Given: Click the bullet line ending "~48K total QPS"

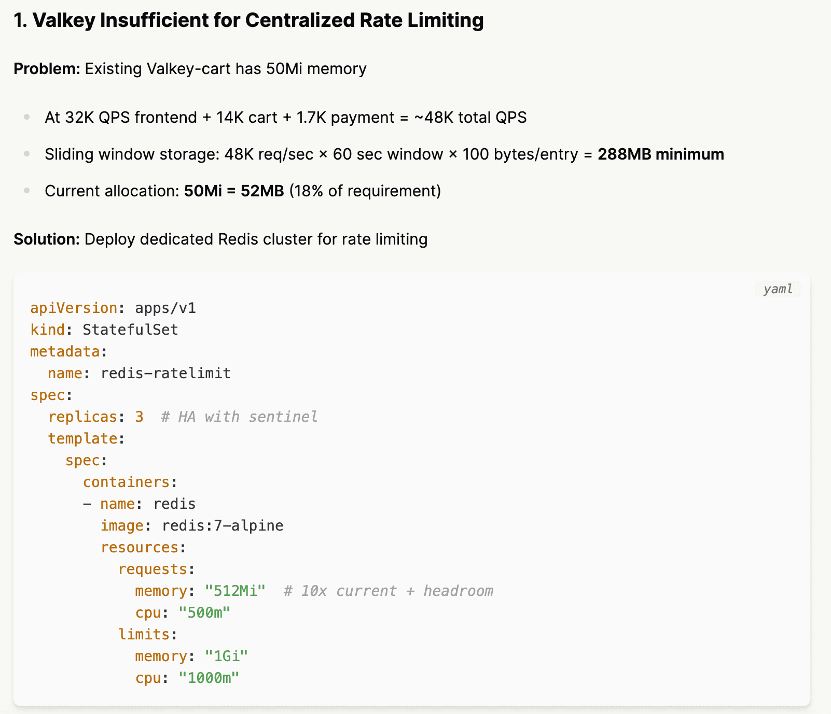Looking at the screenshot, I should tap(286, 118).
